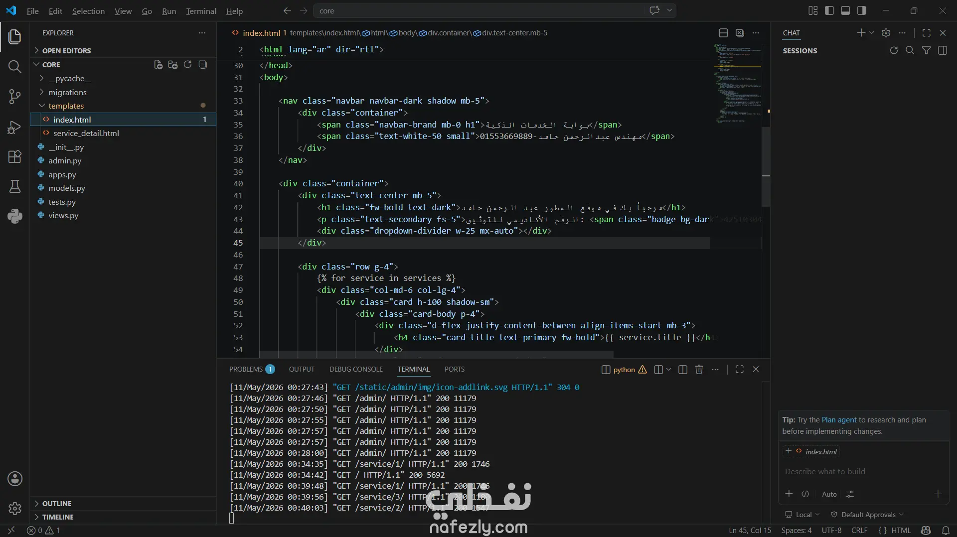Open the Terminal menu
957x537 pixels.
201,11
